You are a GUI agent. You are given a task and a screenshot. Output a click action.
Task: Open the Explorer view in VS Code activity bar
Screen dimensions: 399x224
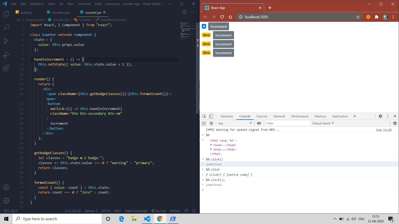pos(6,14)
